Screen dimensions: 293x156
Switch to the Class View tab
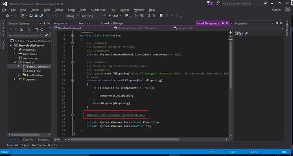click(x=28, y=139)
